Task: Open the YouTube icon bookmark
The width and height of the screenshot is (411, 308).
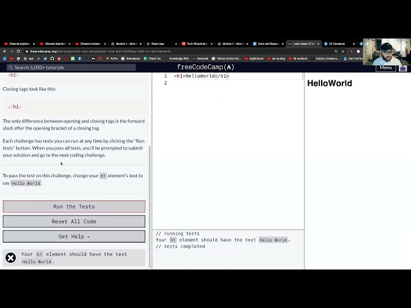Action: pyautogui.click(x=12, y=58)
